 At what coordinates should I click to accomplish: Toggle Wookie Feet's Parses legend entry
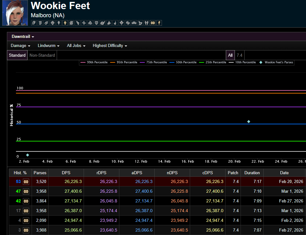coord(276,62)
